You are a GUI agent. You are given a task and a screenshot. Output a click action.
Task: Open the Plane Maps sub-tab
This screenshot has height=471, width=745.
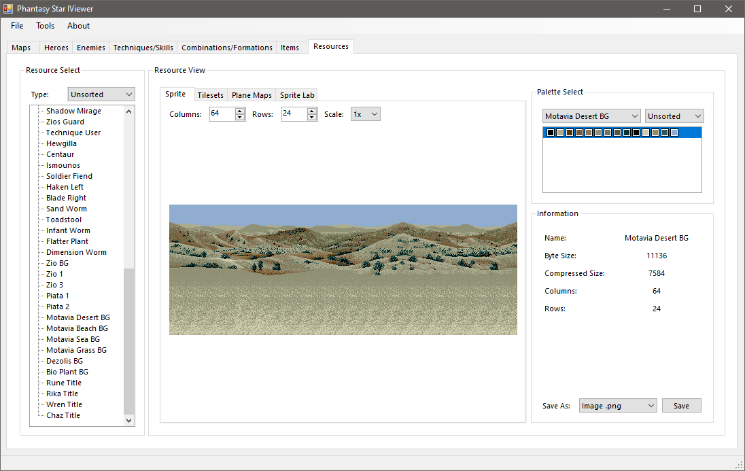252,95
